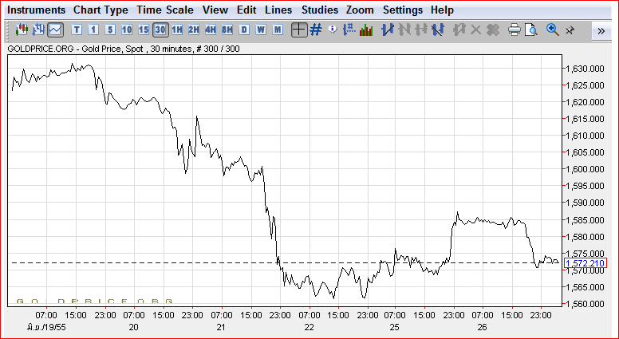Click the greyed edit line icon
Viewport: 619px width, 339px height.
tap(459, 30)
